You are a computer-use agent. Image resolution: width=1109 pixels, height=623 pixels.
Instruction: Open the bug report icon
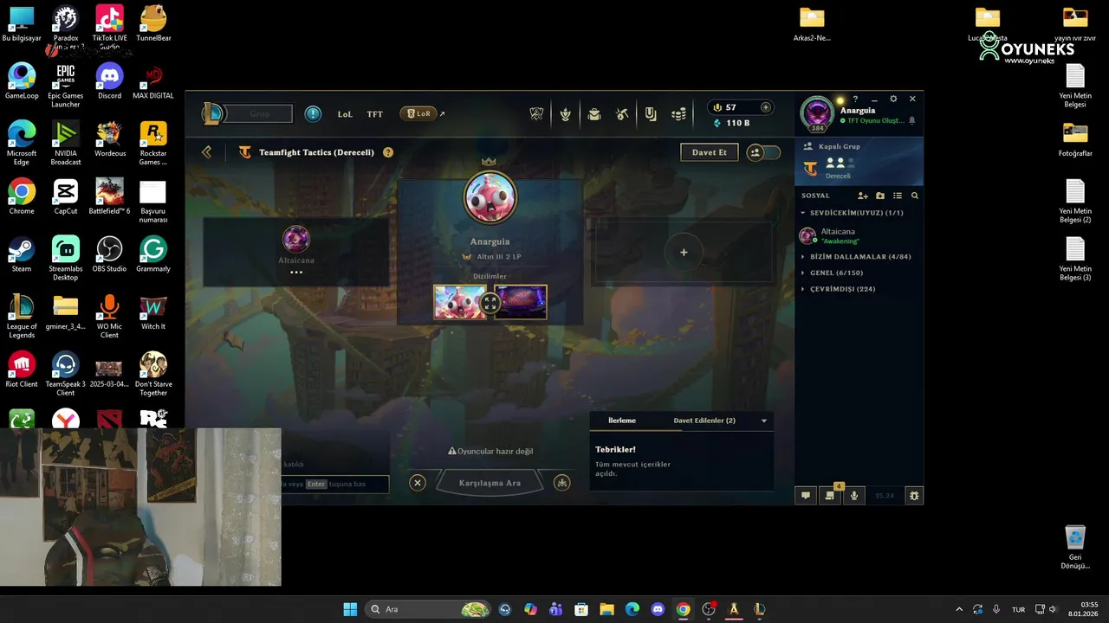(913, 496)
